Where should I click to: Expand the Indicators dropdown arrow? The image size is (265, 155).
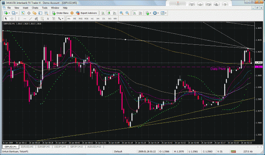[151, 13]
